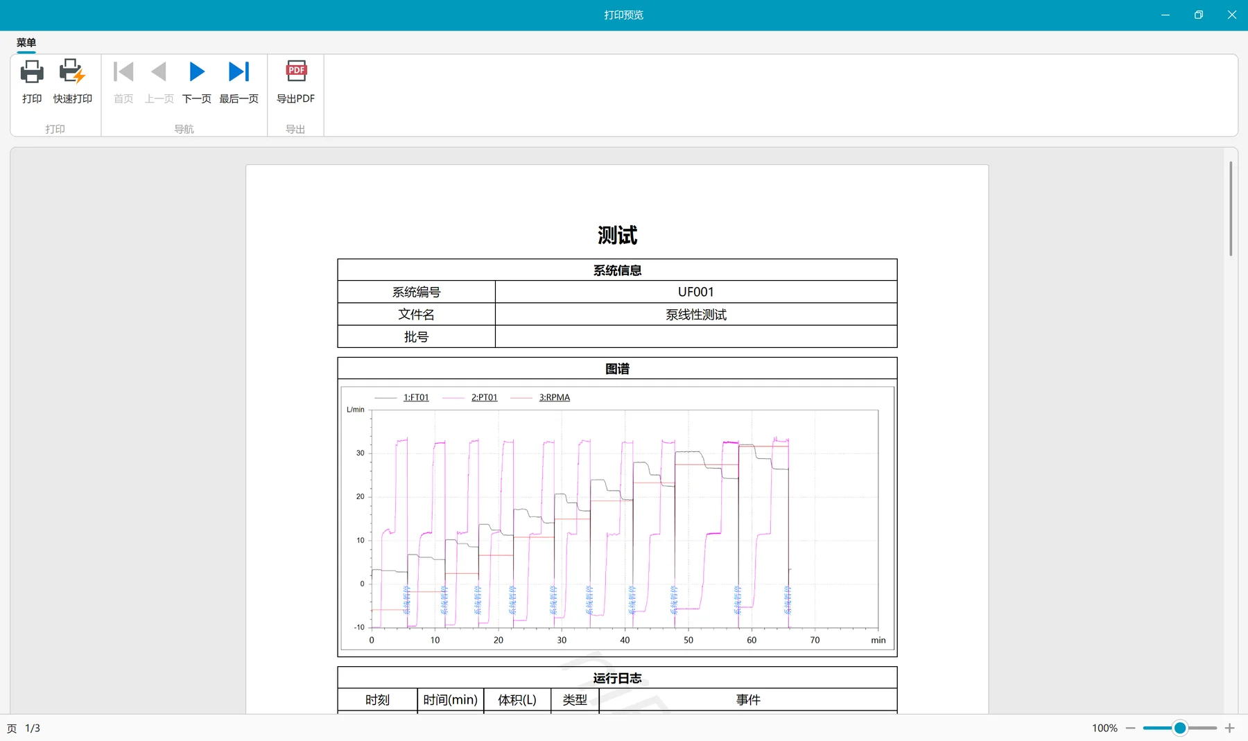1248x741 pixels.
Task: Jump to last page 最后一页
Action: tap(239, 71)
